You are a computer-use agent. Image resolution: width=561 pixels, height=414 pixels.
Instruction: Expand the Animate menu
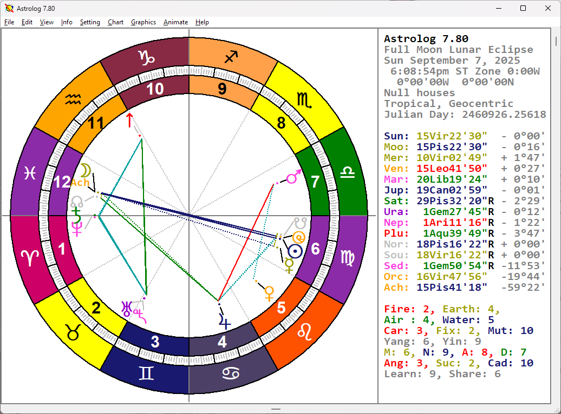175,22
